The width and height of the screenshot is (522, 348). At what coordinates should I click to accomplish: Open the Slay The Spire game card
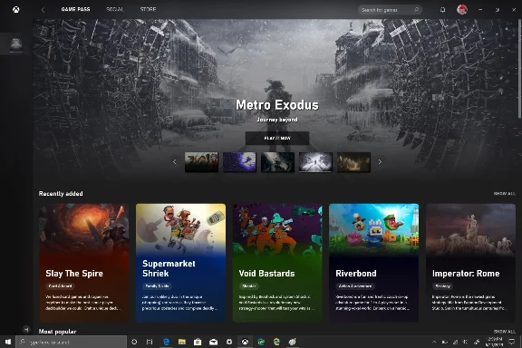[x=84, y=263]
